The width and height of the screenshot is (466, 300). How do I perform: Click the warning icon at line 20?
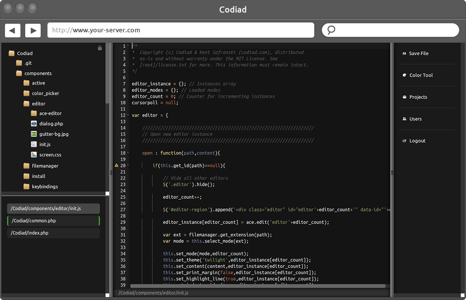[x=116, y=165]
